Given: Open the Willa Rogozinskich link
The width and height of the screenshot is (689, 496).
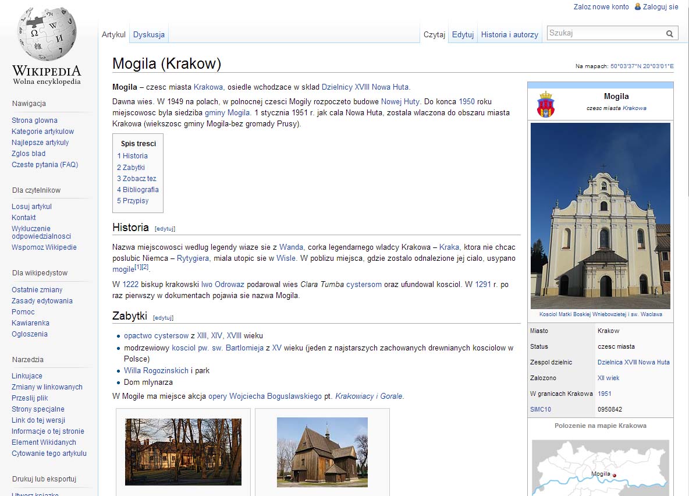Looking at the screenshot, I should tap(156, 371).
